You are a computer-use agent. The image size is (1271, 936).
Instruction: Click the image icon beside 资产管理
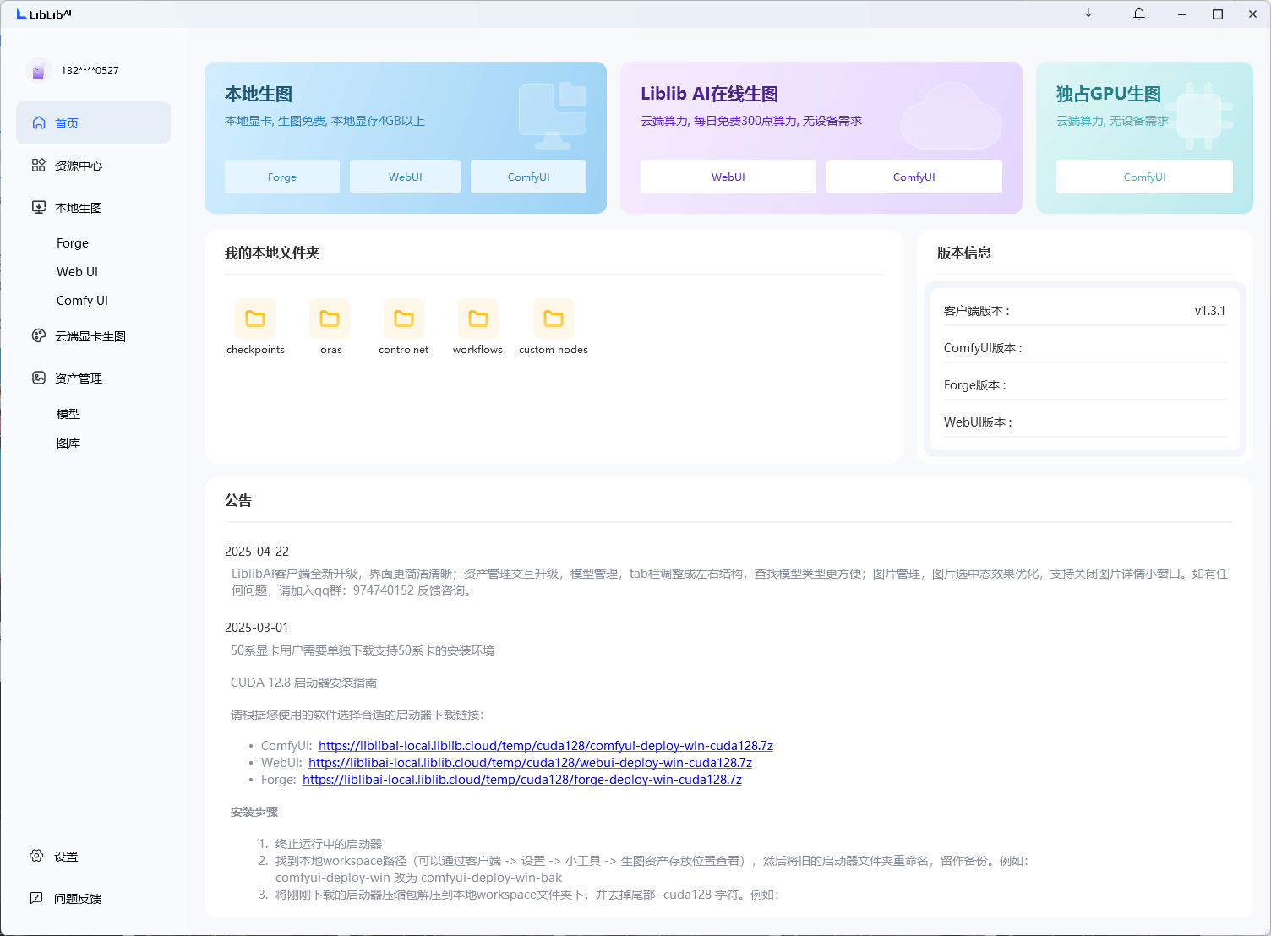coord(39,378)
